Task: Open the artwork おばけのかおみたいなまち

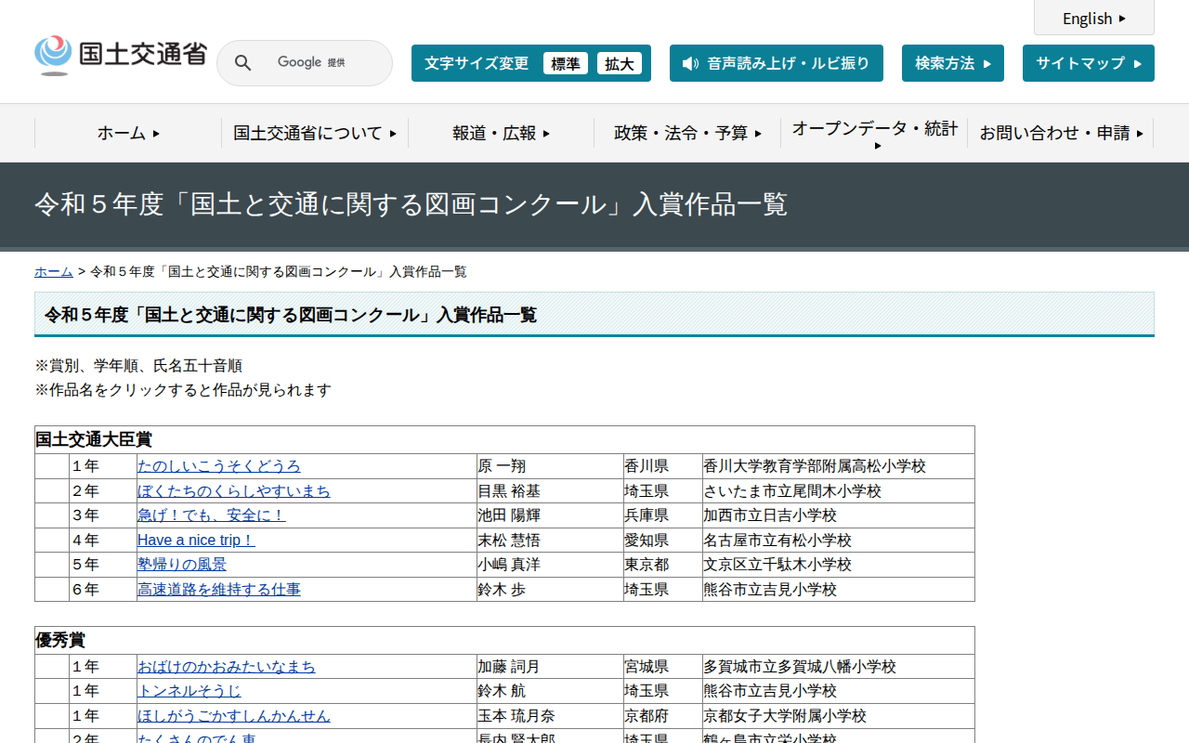Action: (225, 666)
